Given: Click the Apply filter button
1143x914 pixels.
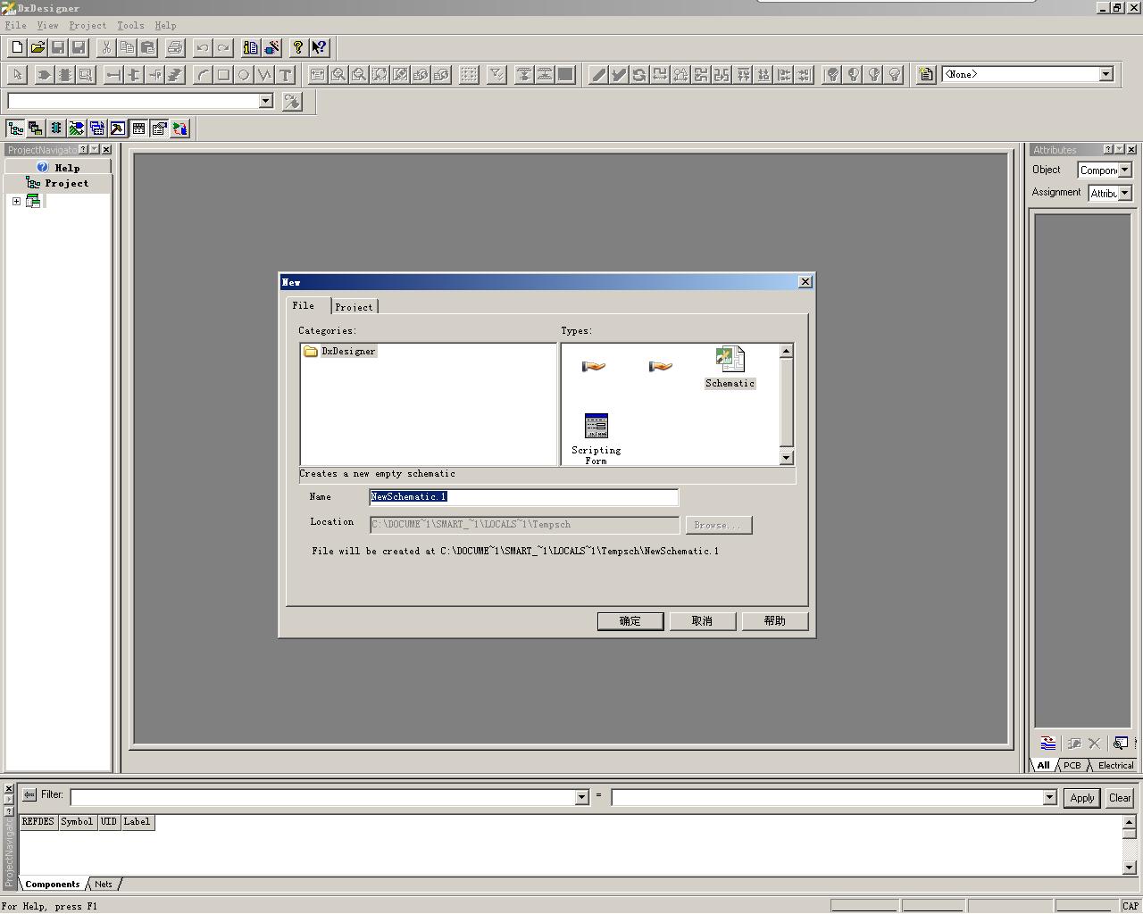Looking at the screenshot, I should pos(1082,798).
